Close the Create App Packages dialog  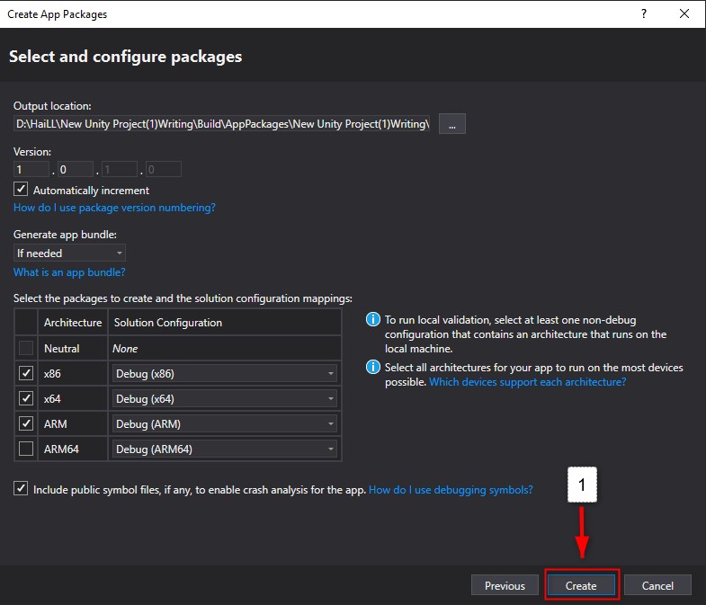(x=684, y=14)
